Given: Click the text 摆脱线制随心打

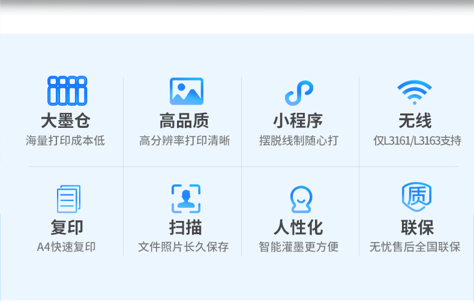Looking at the screenshot, I should tap(299, 140).
